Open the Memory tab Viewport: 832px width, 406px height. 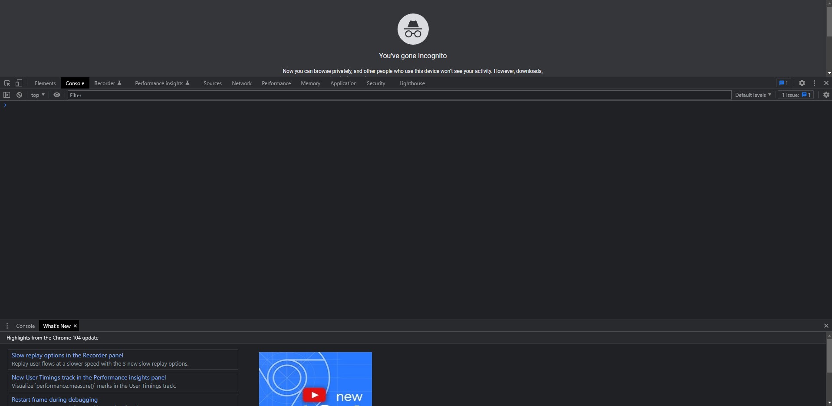(310, 83)
